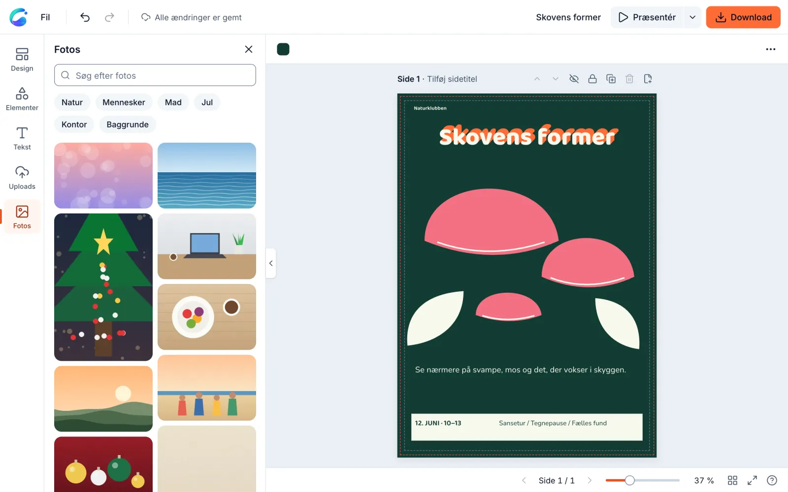Screen dimensions: 788x492
Task: Undo the last change
Action: click(85, 17)
